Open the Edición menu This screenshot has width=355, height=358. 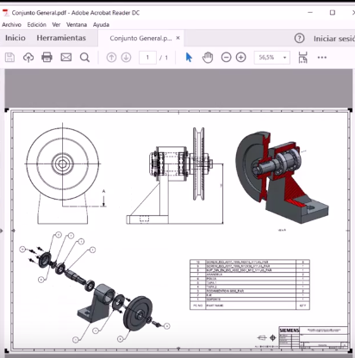tap(37, 25)
